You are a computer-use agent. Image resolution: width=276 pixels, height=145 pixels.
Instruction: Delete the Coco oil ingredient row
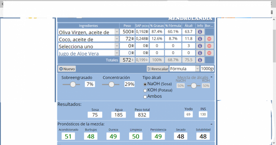click(209, 39)
